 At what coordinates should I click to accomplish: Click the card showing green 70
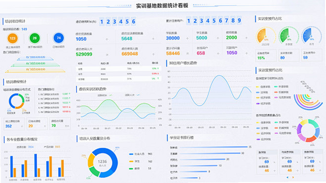[x=60, y=124]
